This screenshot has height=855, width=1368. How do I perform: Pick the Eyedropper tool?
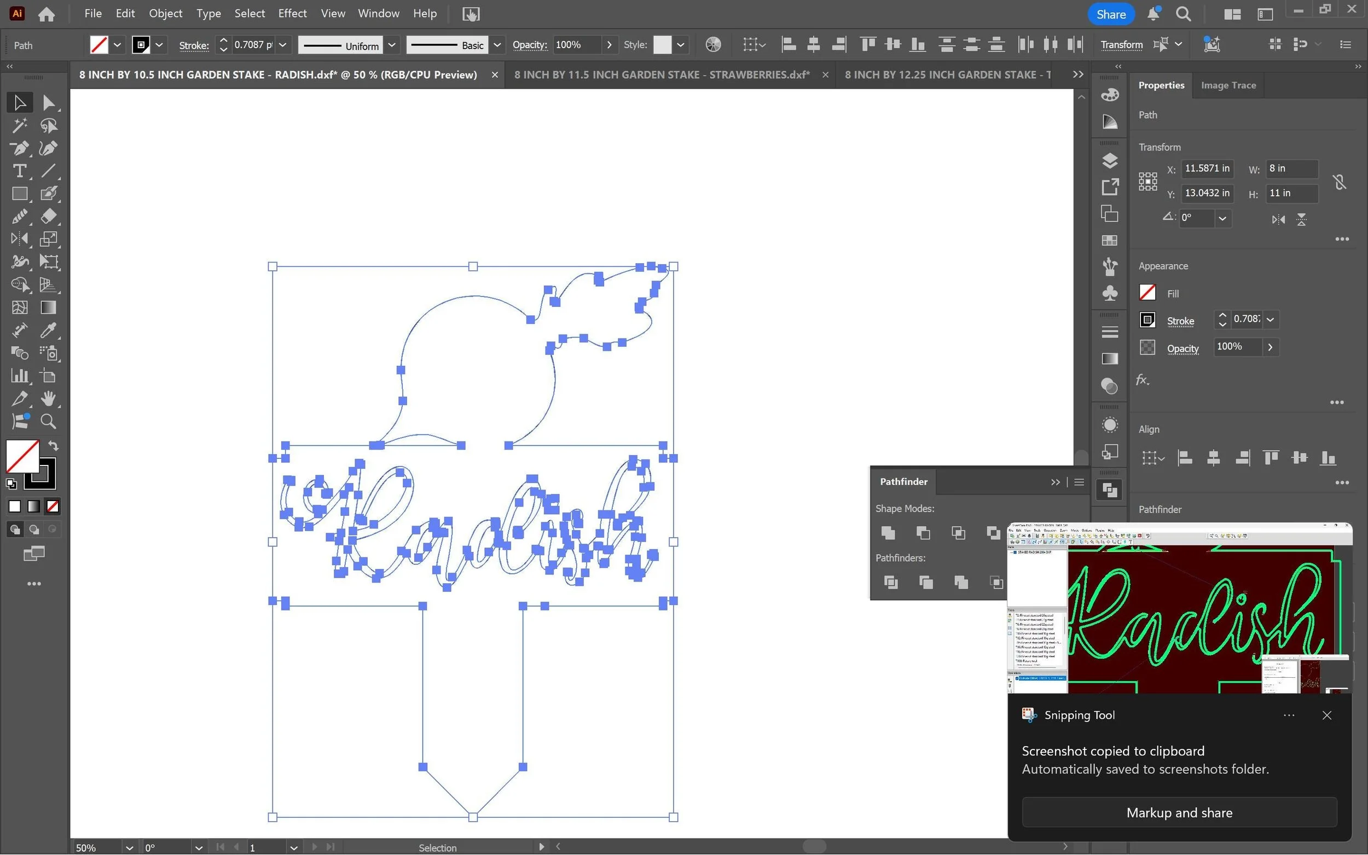48,330
